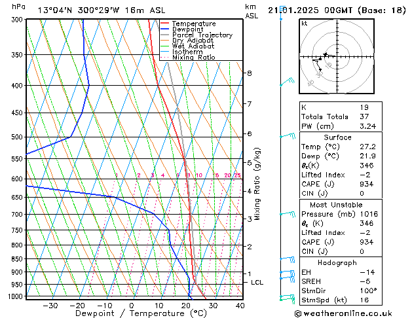
Task: Click the K index value 19
Action: 364,107
